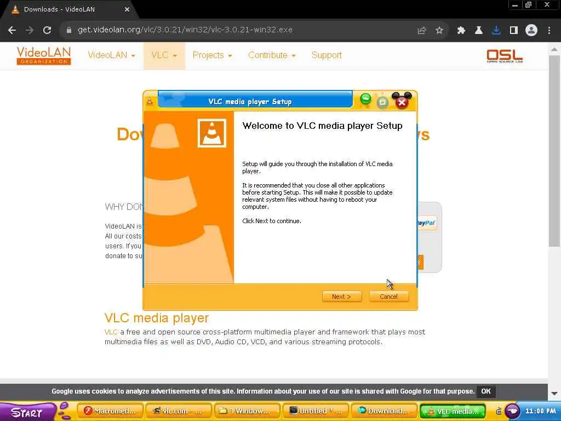Open the Start menu

point(27,412)
